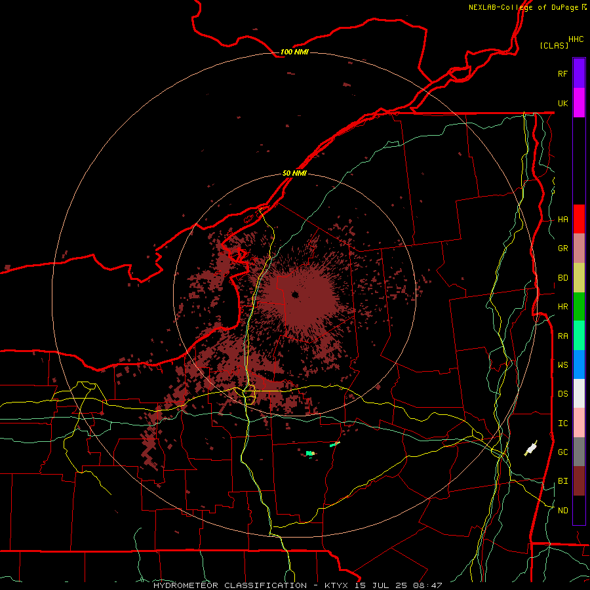590x590 pixels.
Task: Click the [CLAS] legend header
Action: point(554,45)
